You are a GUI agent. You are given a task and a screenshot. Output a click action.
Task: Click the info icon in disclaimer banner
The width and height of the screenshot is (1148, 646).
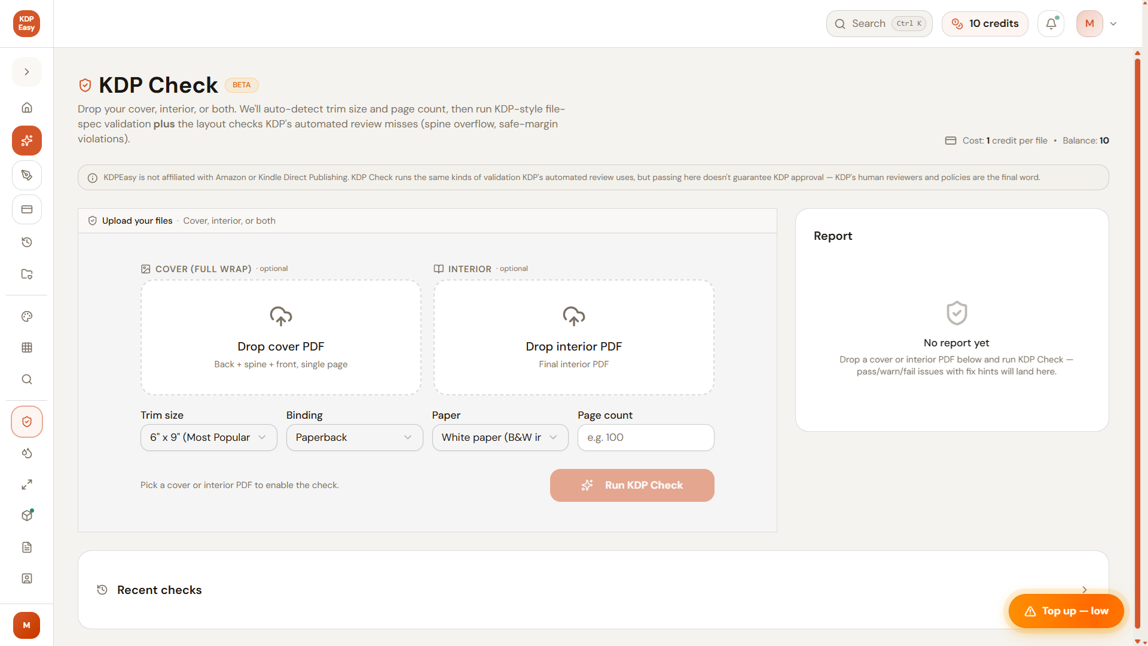point(93,178)
